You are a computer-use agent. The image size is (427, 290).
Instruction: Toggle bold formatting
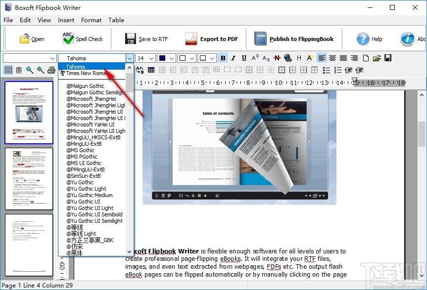(x=223, y=58)
